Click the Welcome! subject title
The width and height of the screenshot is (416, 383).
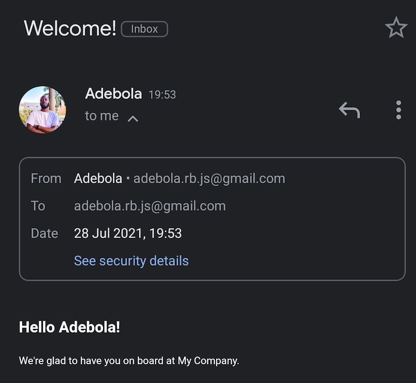click(x=70, y=28)
